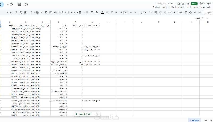Click the Share lock button
Screen dimensions: 213x122
tap(1, 5)
